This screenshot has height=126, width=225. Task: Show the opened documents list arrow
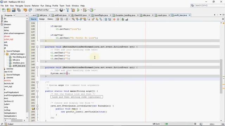point(220,15)
